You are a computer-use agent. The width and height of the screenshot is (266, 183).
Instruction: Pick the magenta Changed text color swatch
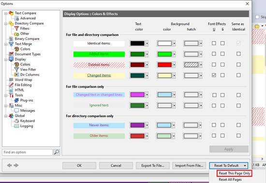click(137, 94)
